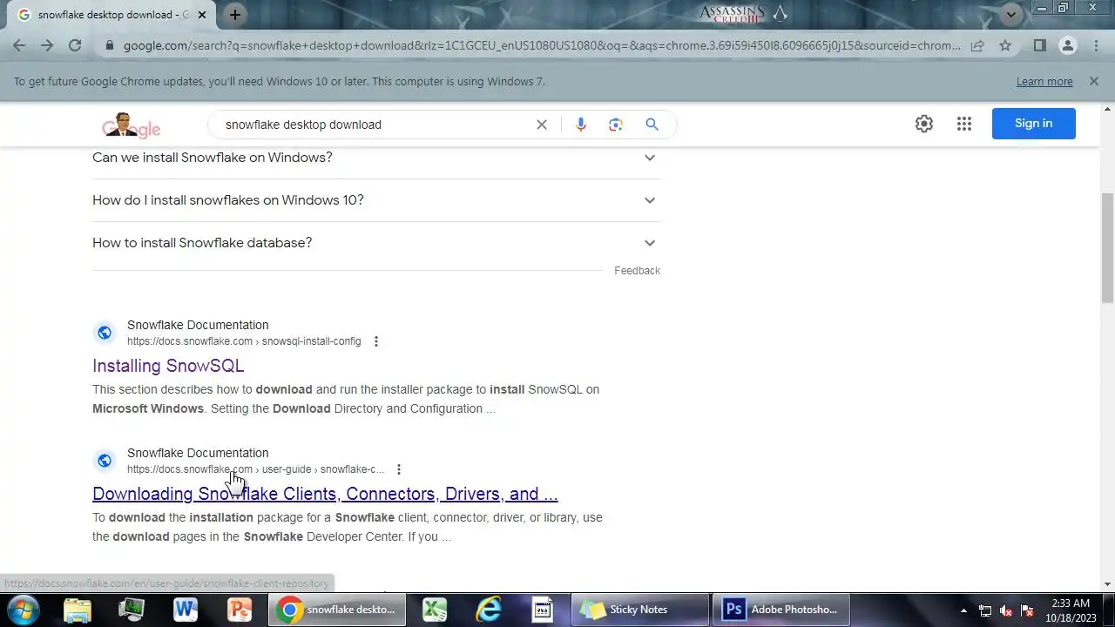1115x627 pixels.
Task: Select the snowflake desktop download tab
Action: [113, 15]
